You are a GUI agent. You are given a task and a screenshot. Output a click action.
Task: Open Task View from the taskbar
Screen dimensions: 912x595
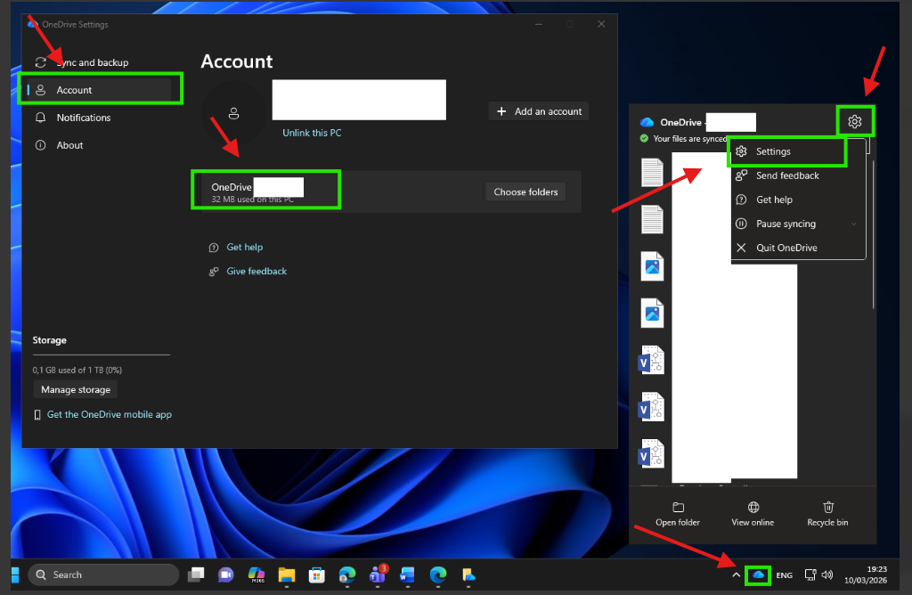pos(196,575)
